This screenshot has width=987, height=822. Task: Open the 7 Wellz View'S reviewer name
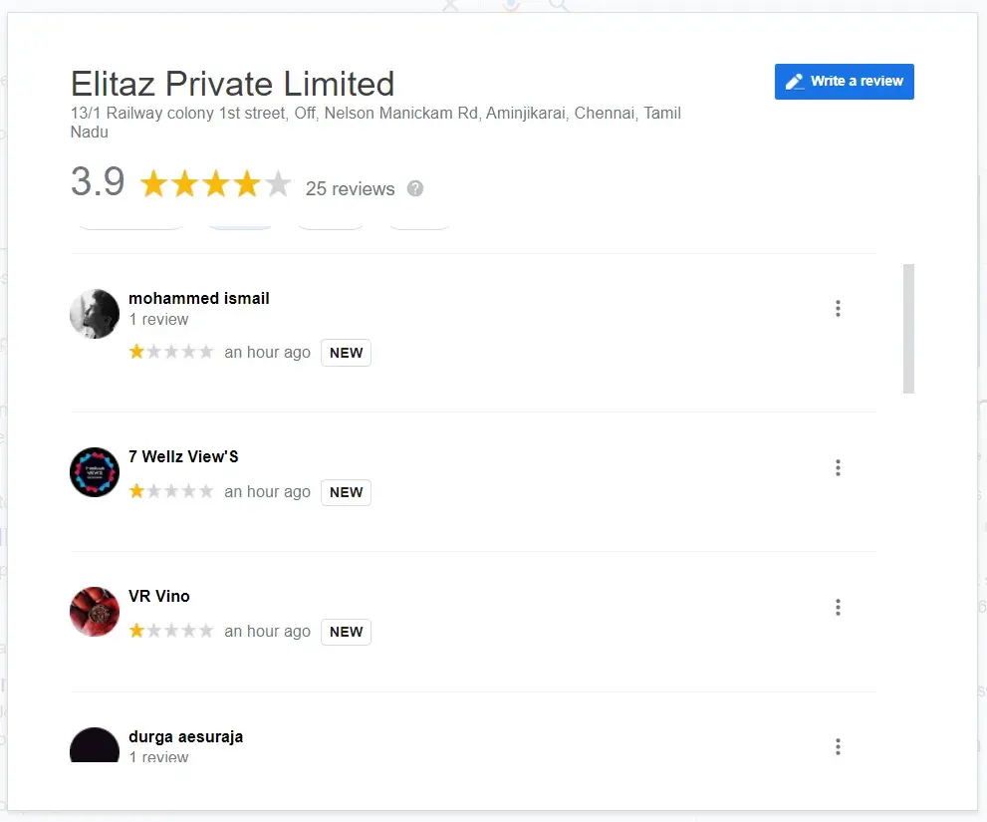tap(183, 456)
